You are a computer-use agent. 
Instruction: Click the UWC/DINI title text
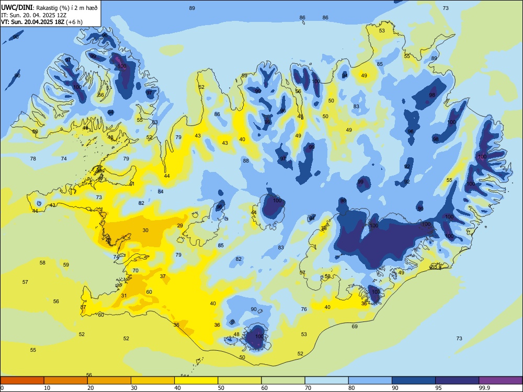17,8
